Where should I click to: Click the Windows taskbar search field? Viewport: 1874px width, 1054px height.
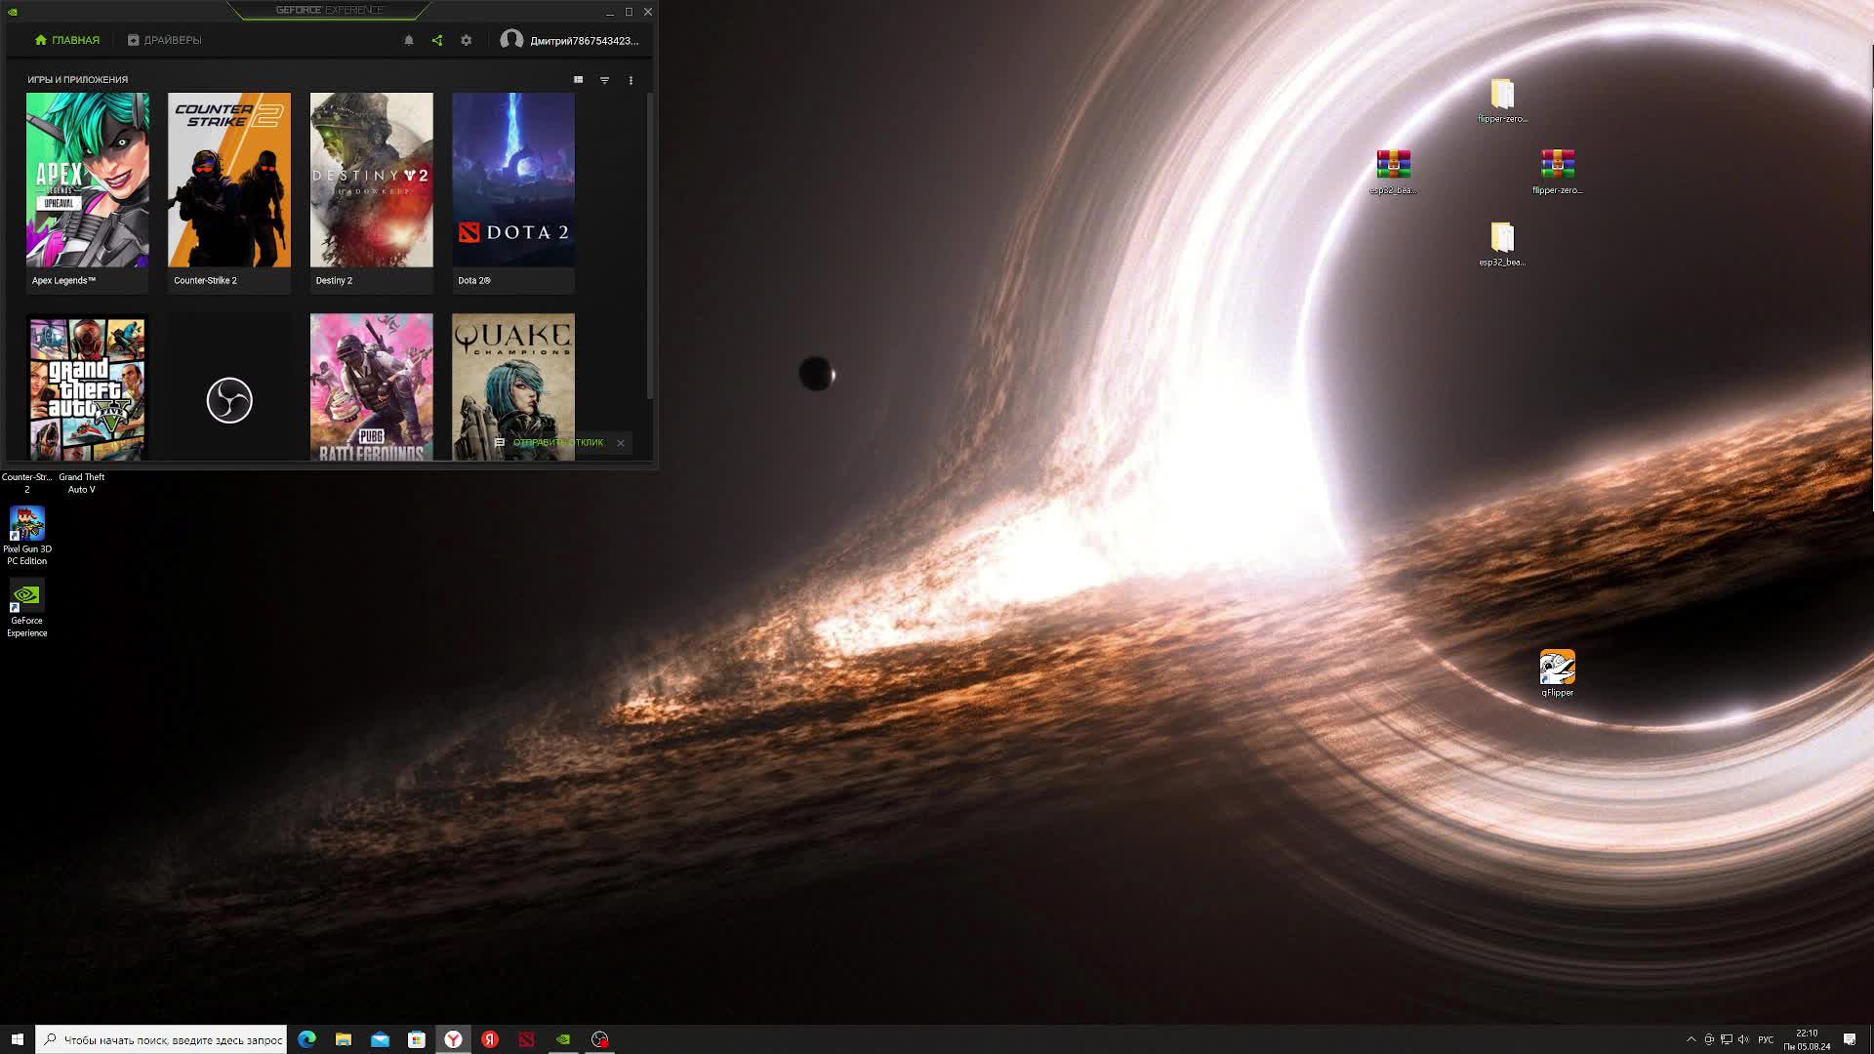click(171, 1039)
